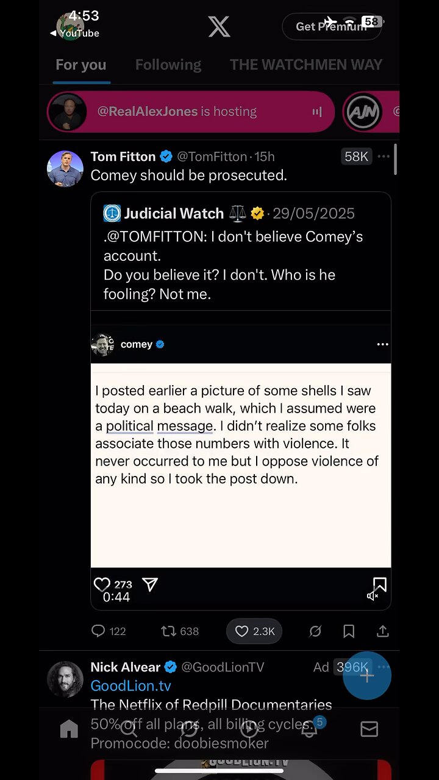Open Tom Fitton's profile picture

[65, 168]
